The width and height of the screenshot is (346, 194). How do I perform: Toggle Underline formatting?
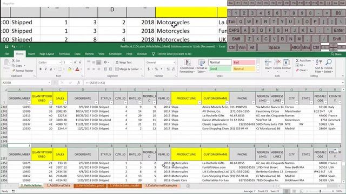51,69
